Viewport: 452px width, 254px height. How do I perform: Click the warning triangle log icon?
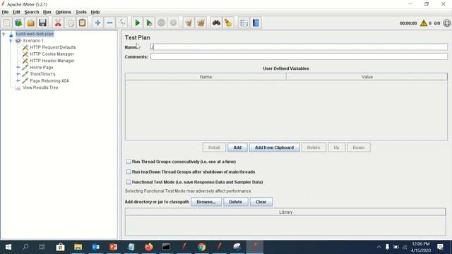click(424, 23)
